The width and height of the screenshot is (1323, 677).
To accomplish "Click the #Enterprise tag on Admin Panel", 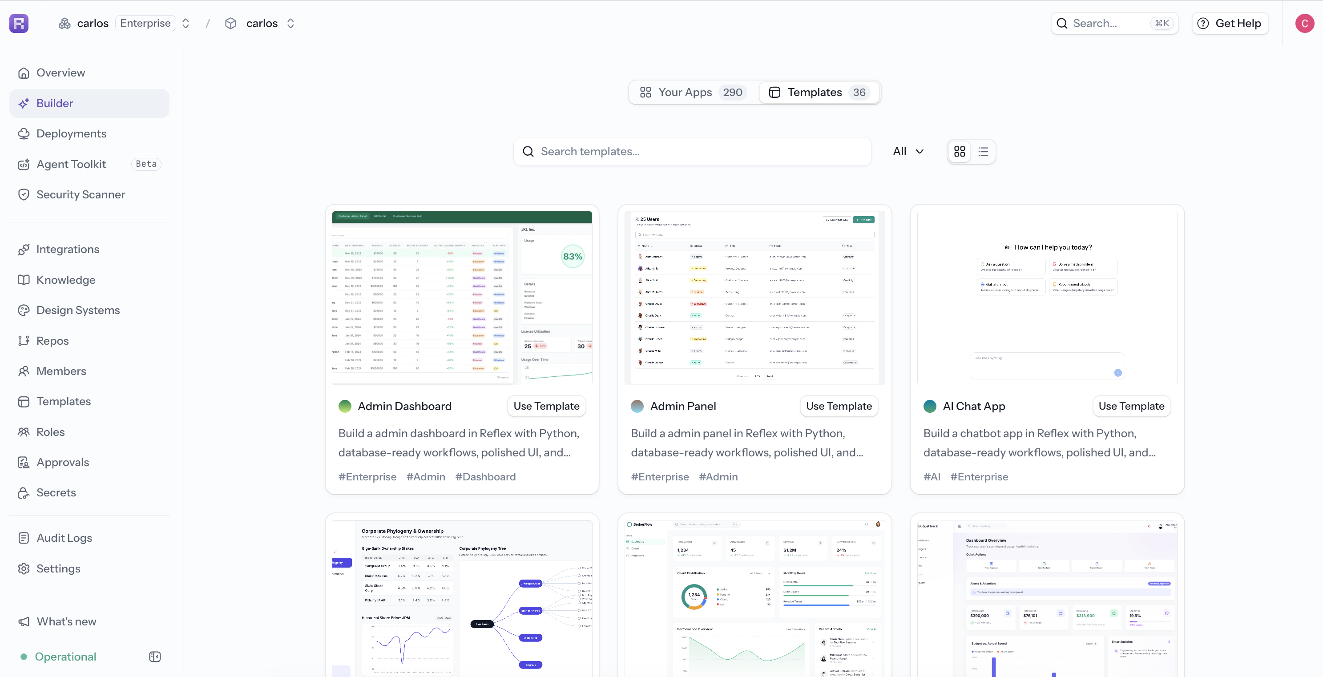I will point(660,477).
